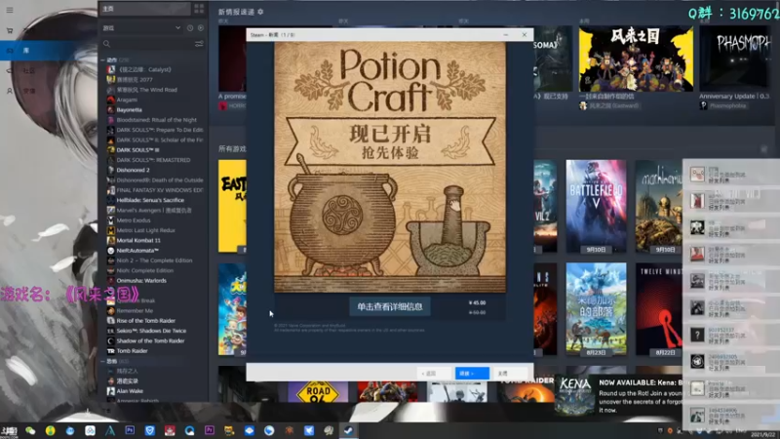Image resolution: width=780 pixels, height=439 pixels.
Task: Select Onimusha: Warlords in the list
Action: [x=141, y=281]
